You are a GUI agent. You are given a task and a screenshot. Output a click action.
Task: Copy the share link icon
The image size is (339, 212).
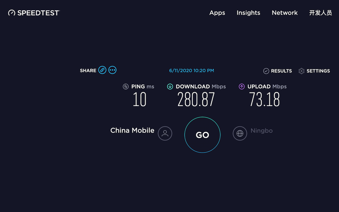(102, 70)
